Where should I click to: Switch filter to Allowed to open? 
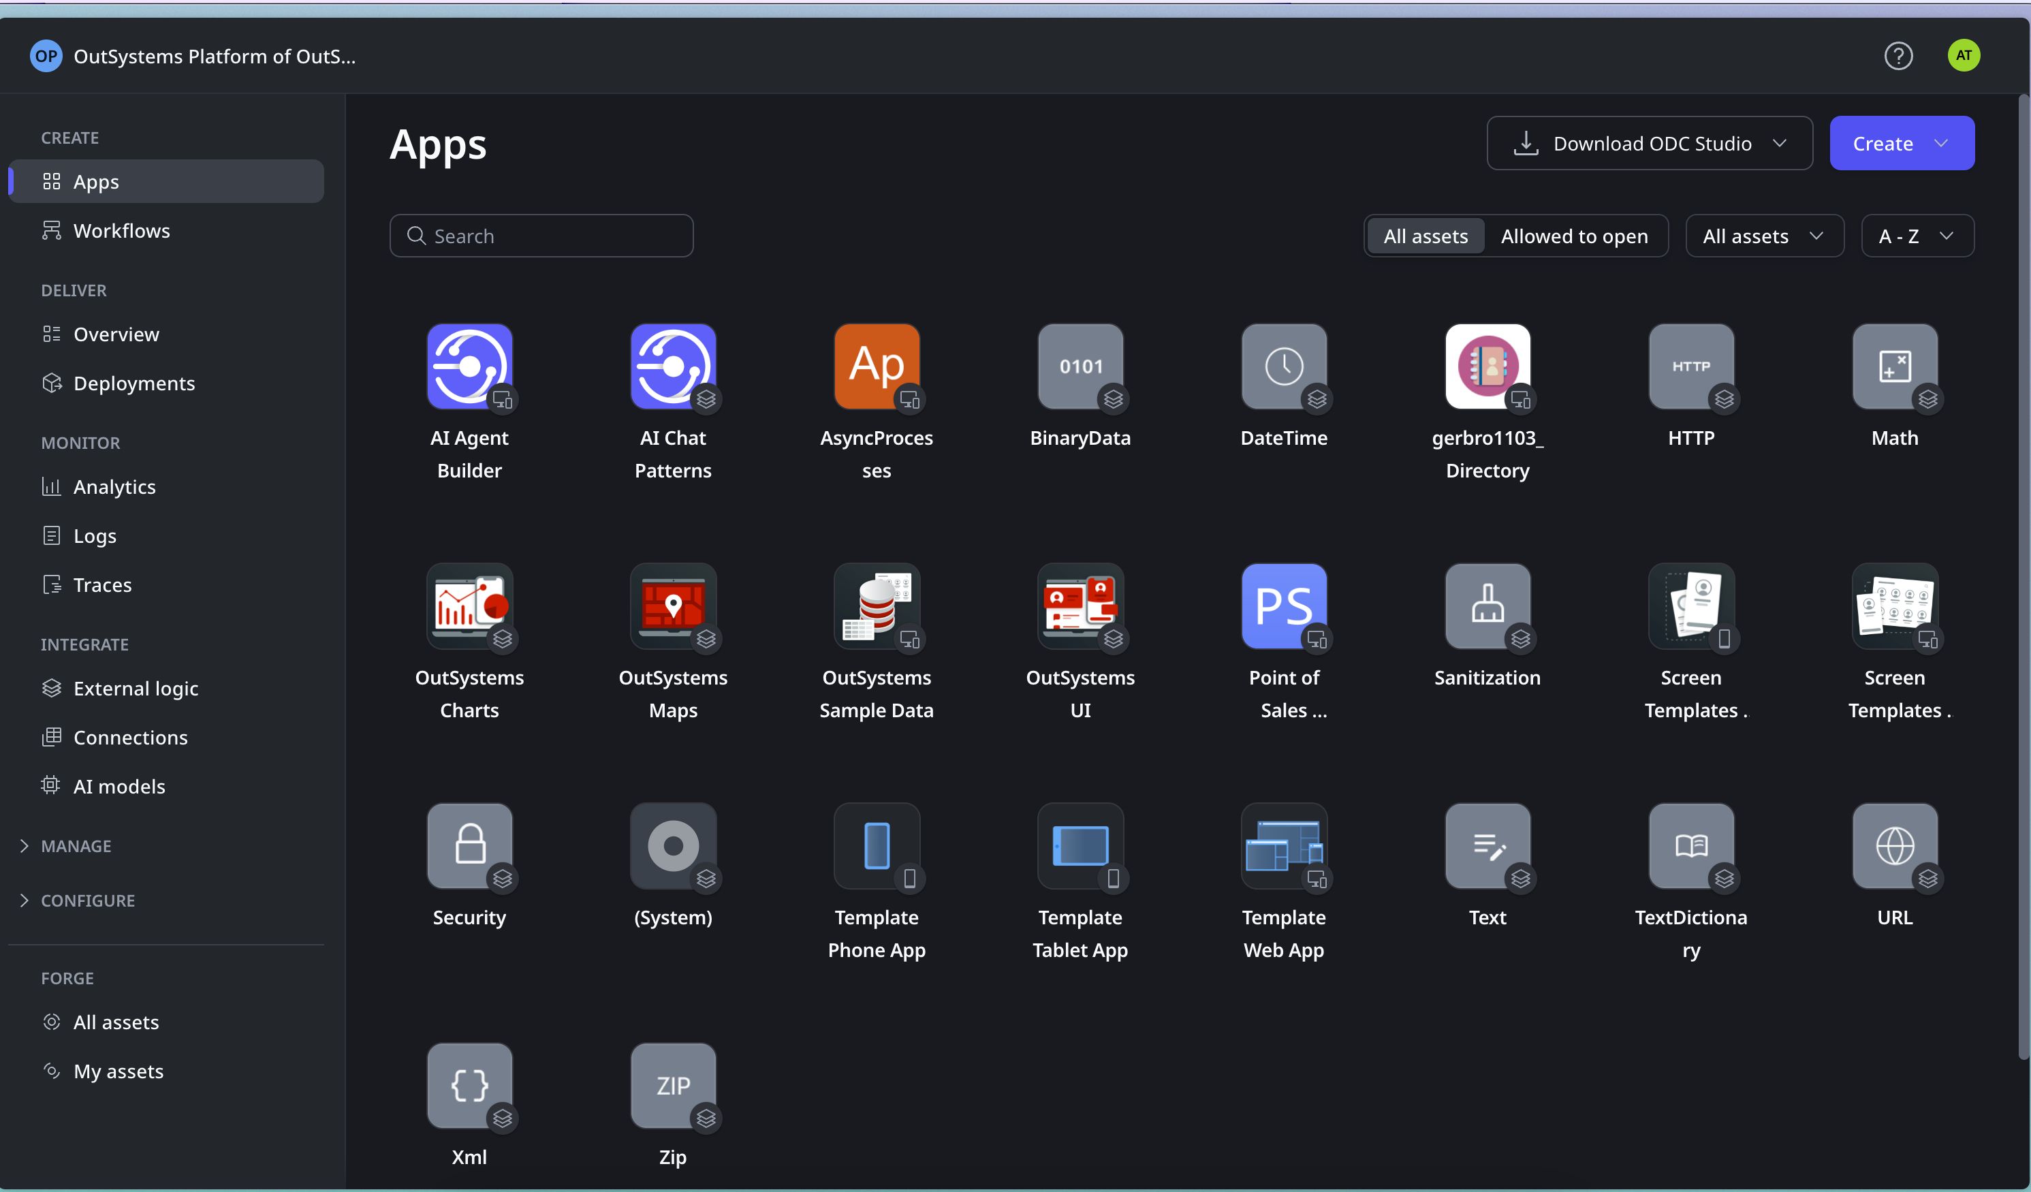[1574, 236]
